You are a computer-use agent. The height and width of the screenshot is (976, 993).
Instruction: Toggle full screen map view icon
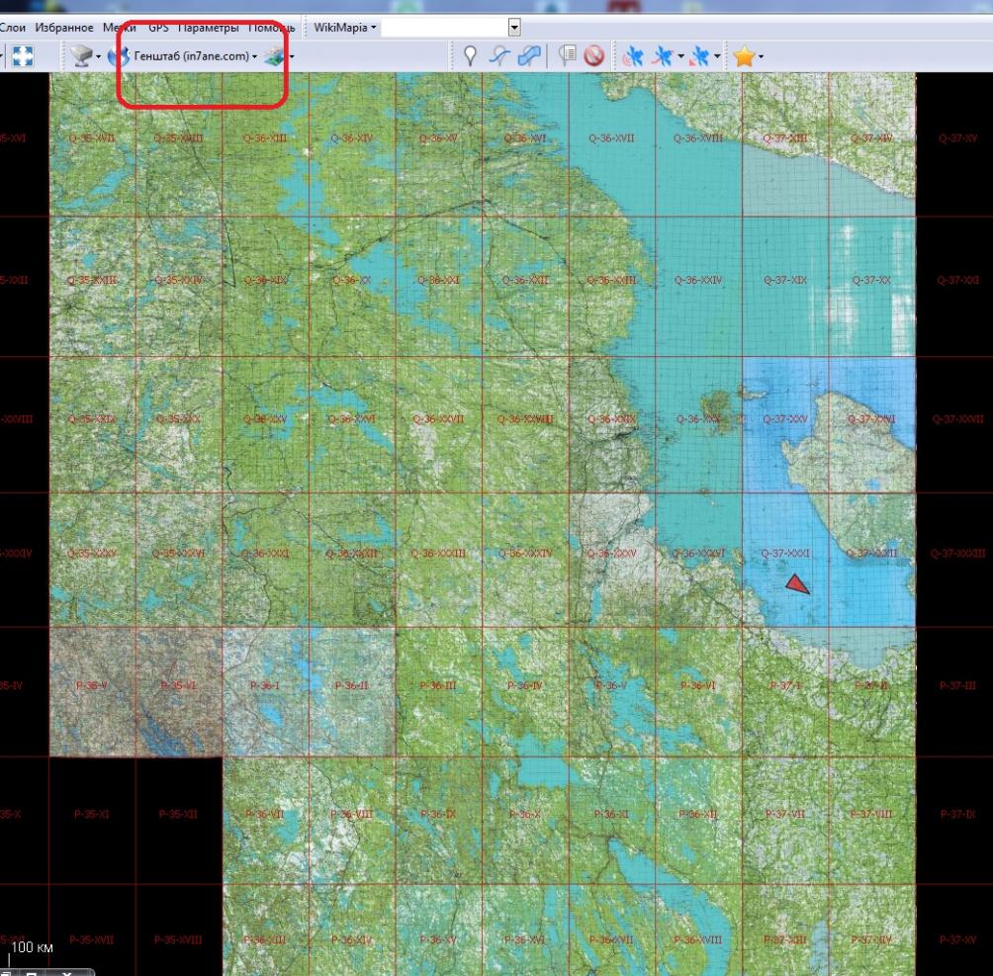pyautogui.click(x=22, y=56)
